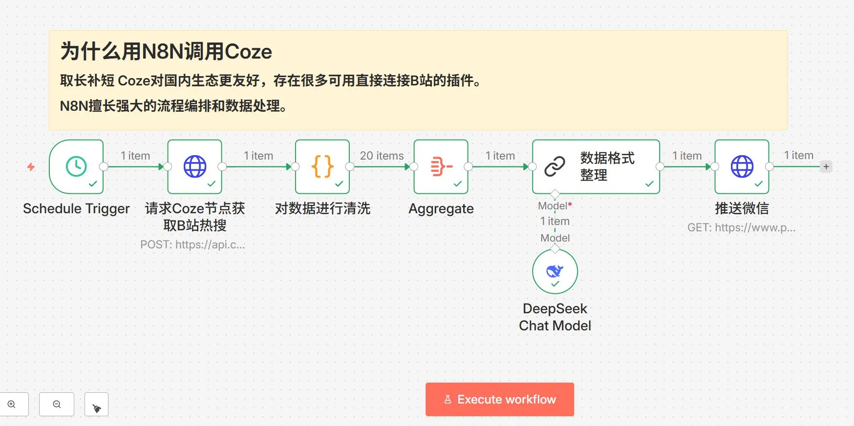This screenshot has width=854, height=426.
Task: Click the 20 items connection label
Action: [x=382, y=156]
